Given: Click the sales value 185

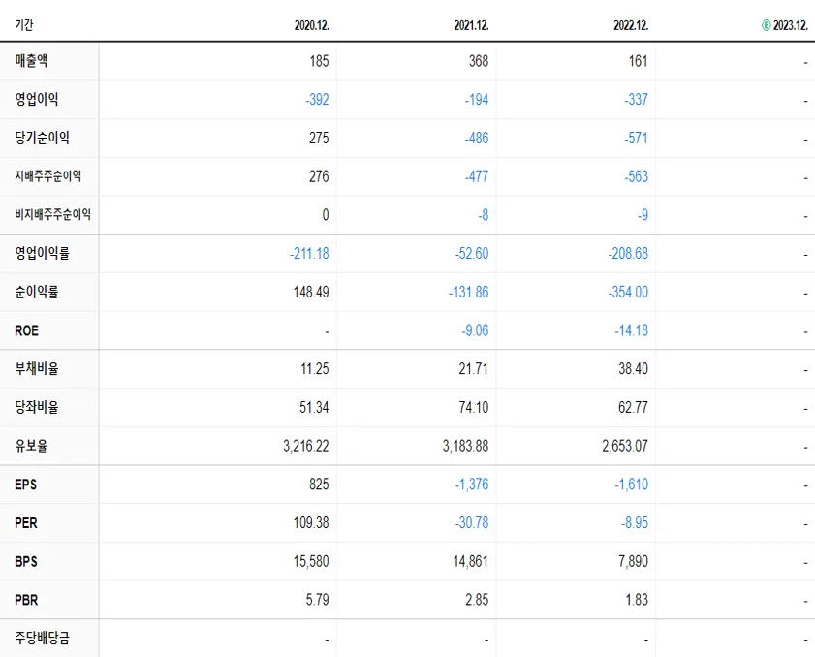Looking at the screenshot, I should coord(319,61).
